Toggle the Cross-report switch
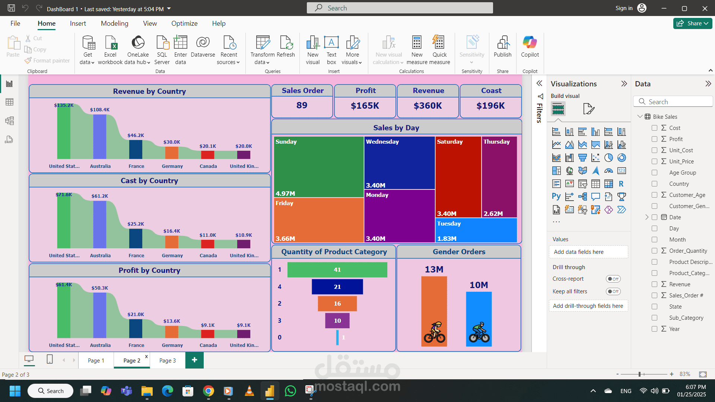 point(613,279)
